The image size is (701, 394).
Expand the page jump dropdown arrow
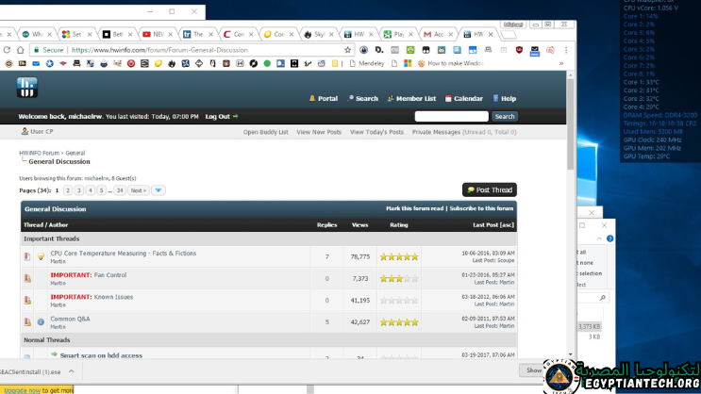point(159,190)
